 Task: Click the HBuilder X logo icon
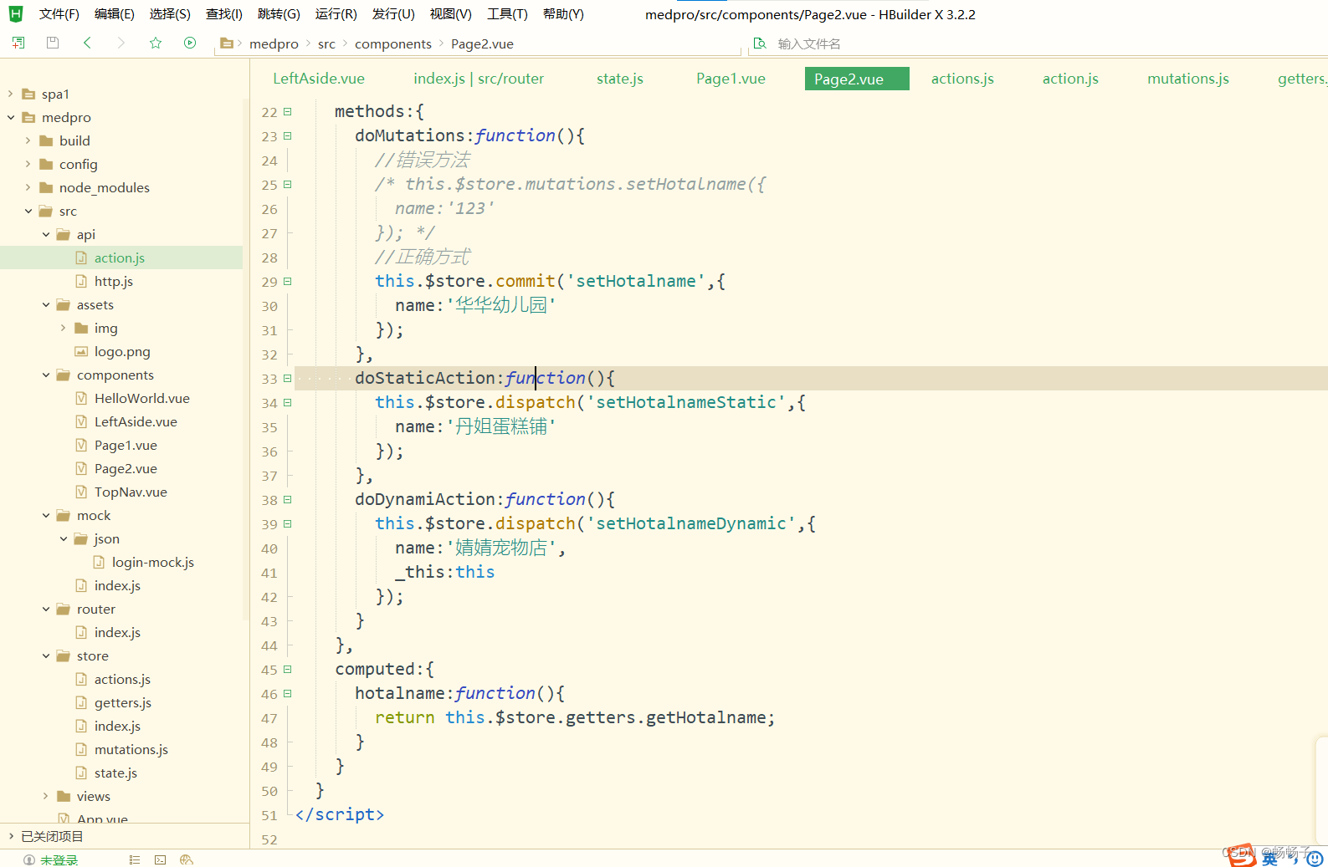click(x=16, y=14)
